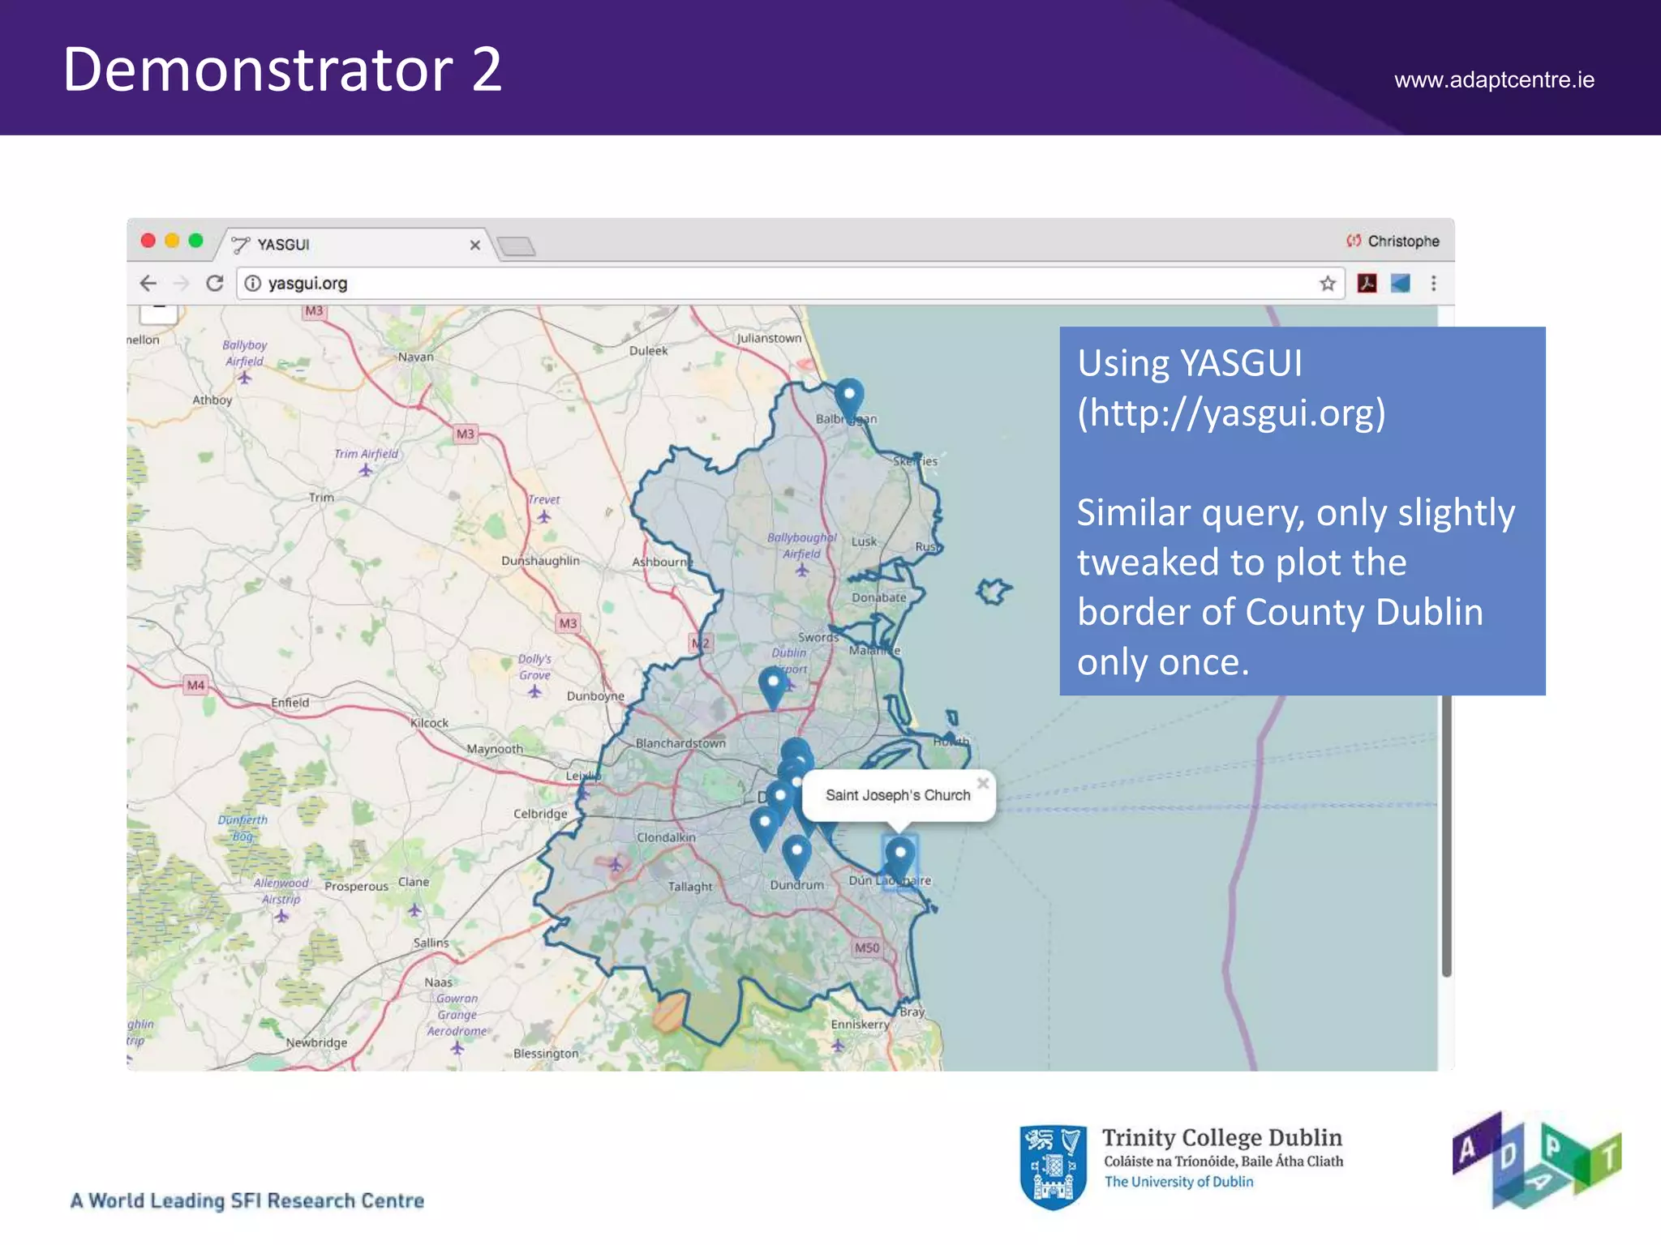Image resolution: width=1661 pixels, height=1245 pixels.
Task: Click the Christophe profile button
Action: [x=1393, y=241]
